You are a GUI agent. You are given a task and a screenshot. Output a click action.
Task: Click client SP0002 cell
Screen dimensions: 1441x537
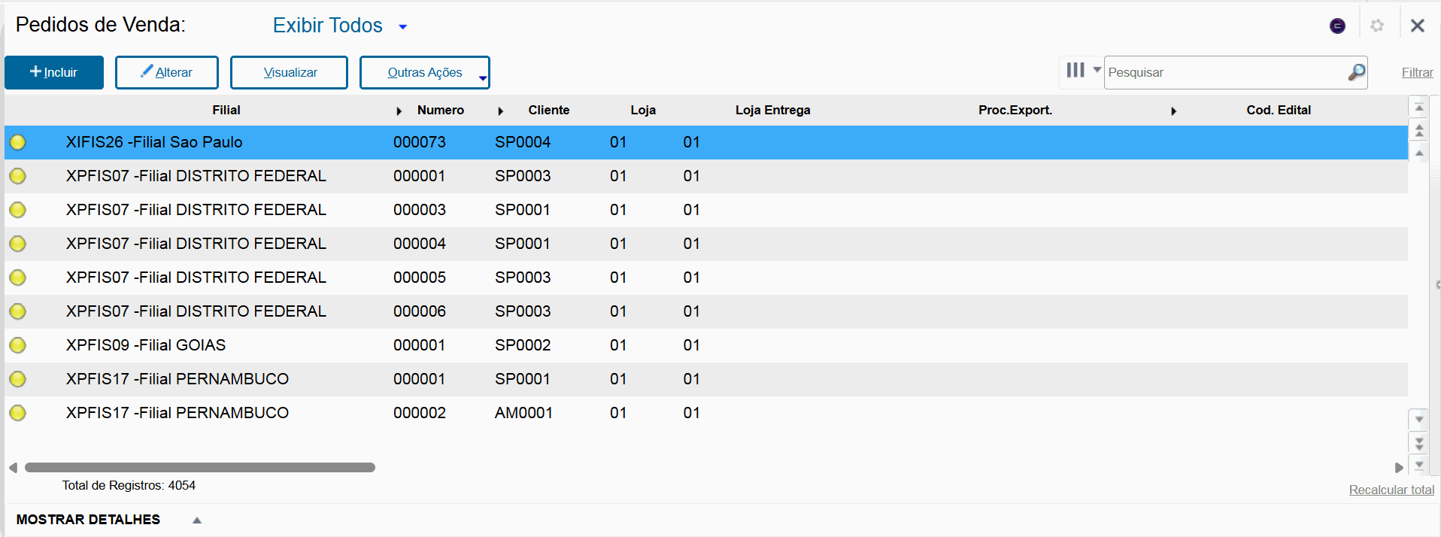pos(523,345)
